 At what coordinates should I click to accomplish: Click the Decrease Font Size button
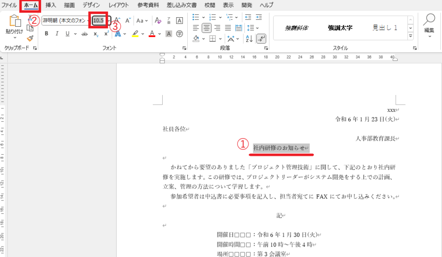(x=128, y=20)
